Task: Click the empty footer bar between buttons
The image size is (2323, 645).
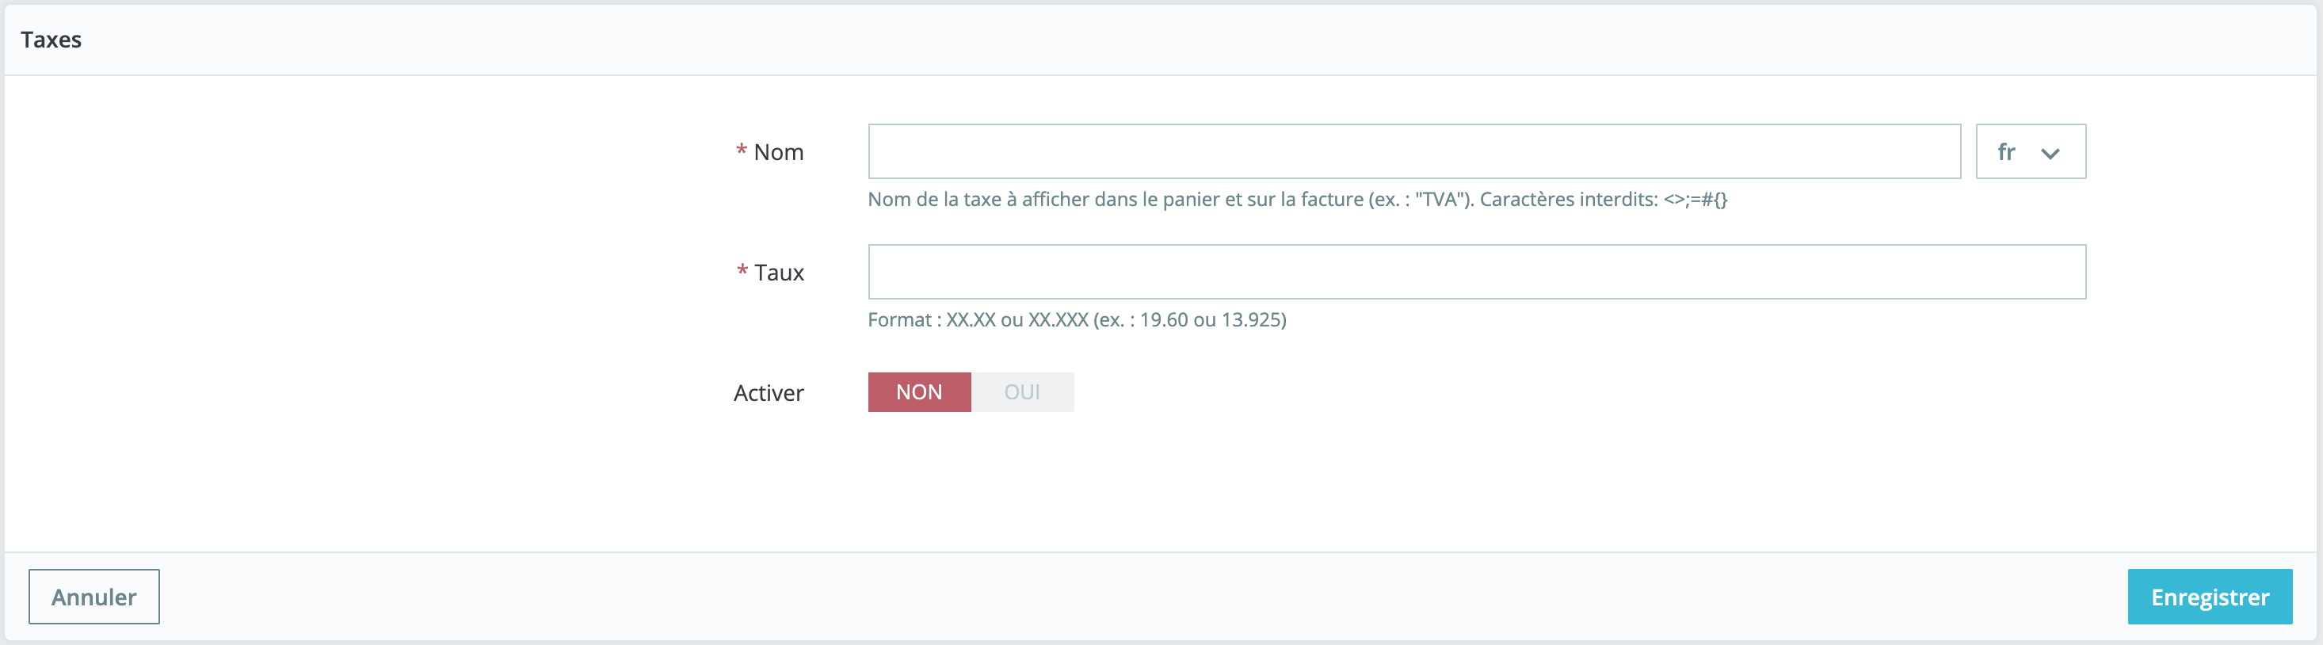Action: point(1143,597)
